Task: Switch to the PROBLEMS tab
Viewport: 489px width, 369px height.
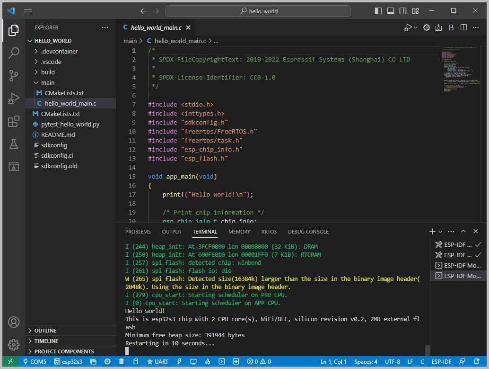Action: pos(138,232)
